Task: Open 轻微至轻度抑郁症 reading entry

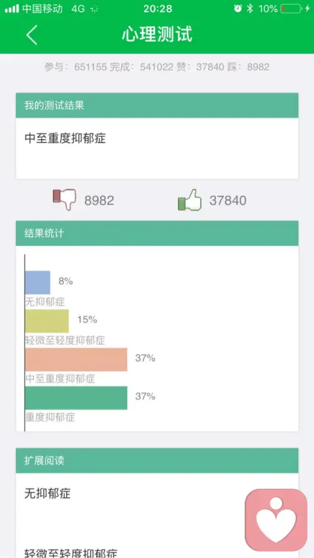Action: [x=71, y=553]
